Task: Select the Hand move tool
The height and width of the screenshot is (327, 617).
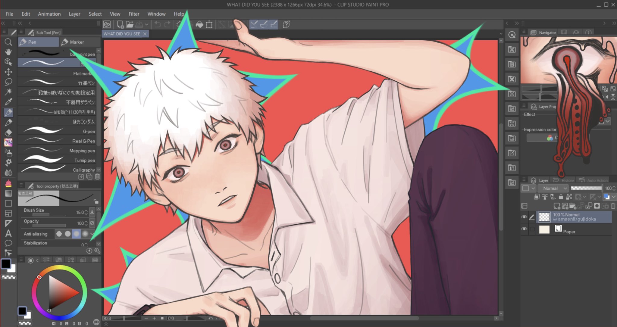Action: 8,52
